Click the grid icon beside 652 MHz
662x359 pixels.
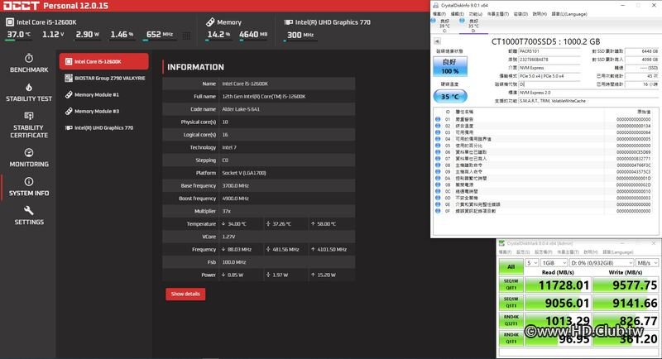coord(186,36)
